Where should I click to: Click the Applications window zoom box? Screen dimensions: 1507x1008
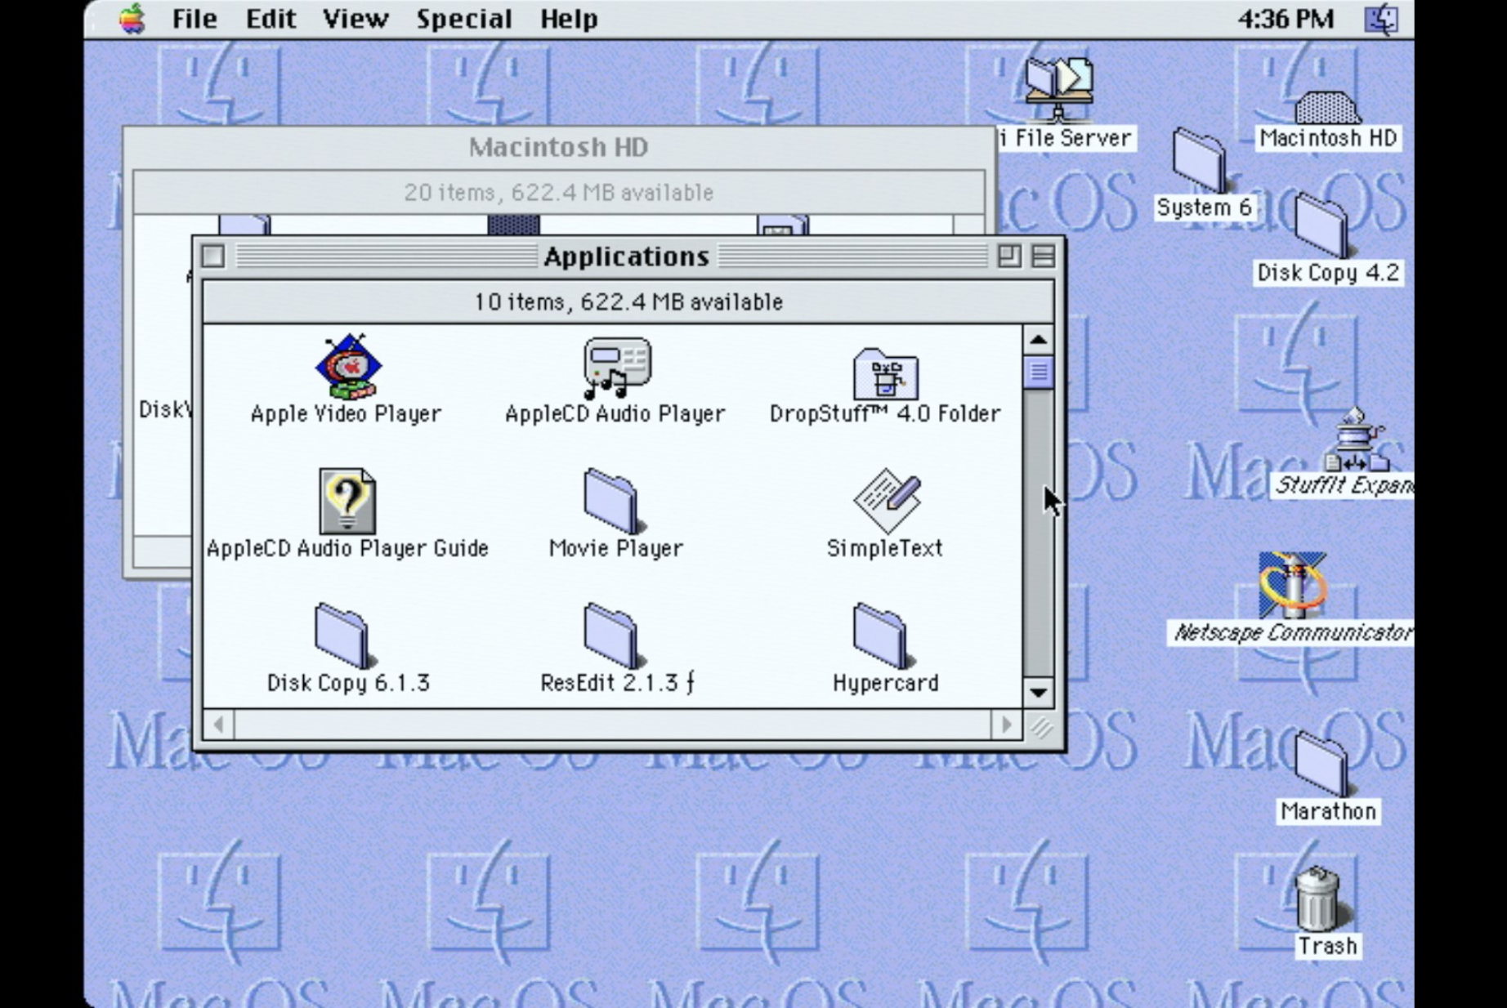click(1012, 256)
